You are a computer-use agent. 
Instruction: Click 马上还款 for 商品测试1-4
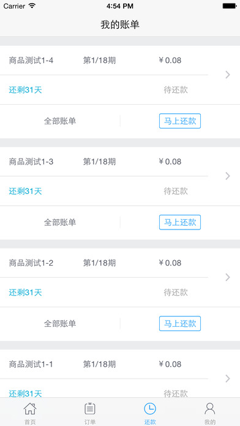pos(180,121)
